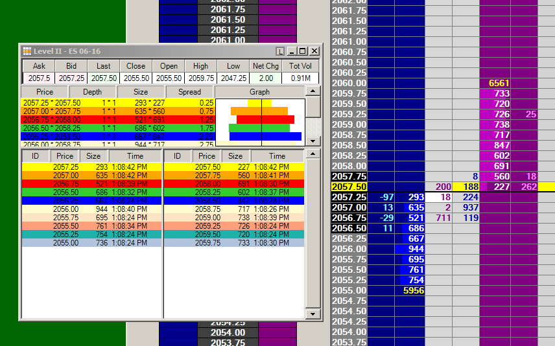Select the red 2056.75 * 2058.00 spread row
Viewport: 555px width, 346px height.
pyautogui.click(x=118, y=120)
